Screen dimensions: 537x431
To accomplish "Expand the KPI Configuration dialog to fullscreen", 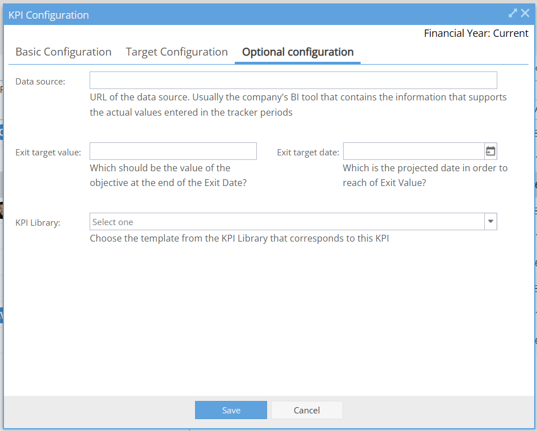I will 513,14.
